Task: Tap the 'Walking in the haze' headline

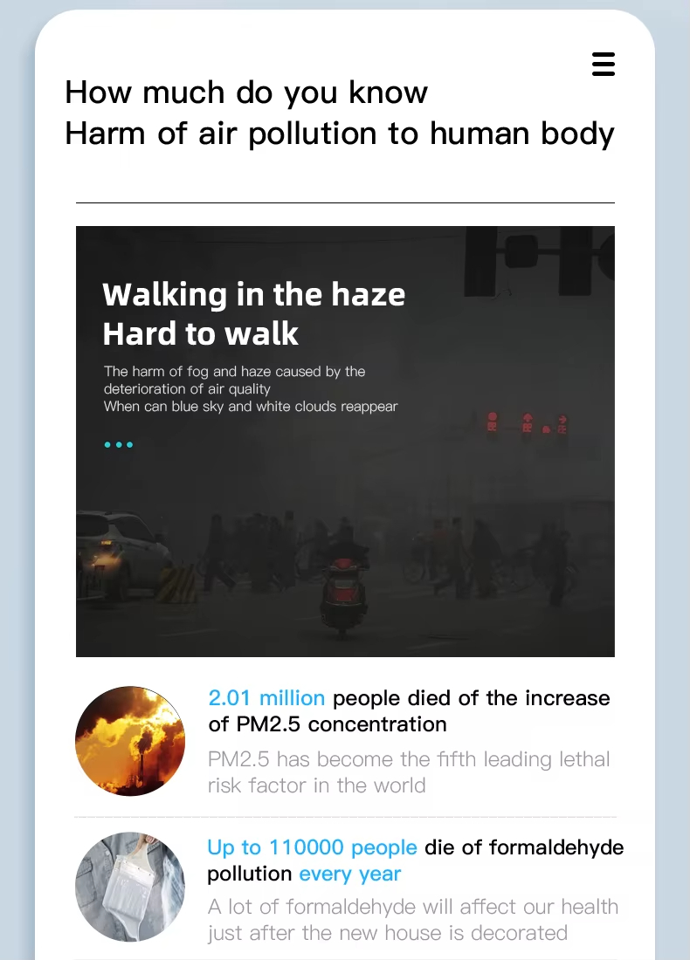Action: pos(253,294)
